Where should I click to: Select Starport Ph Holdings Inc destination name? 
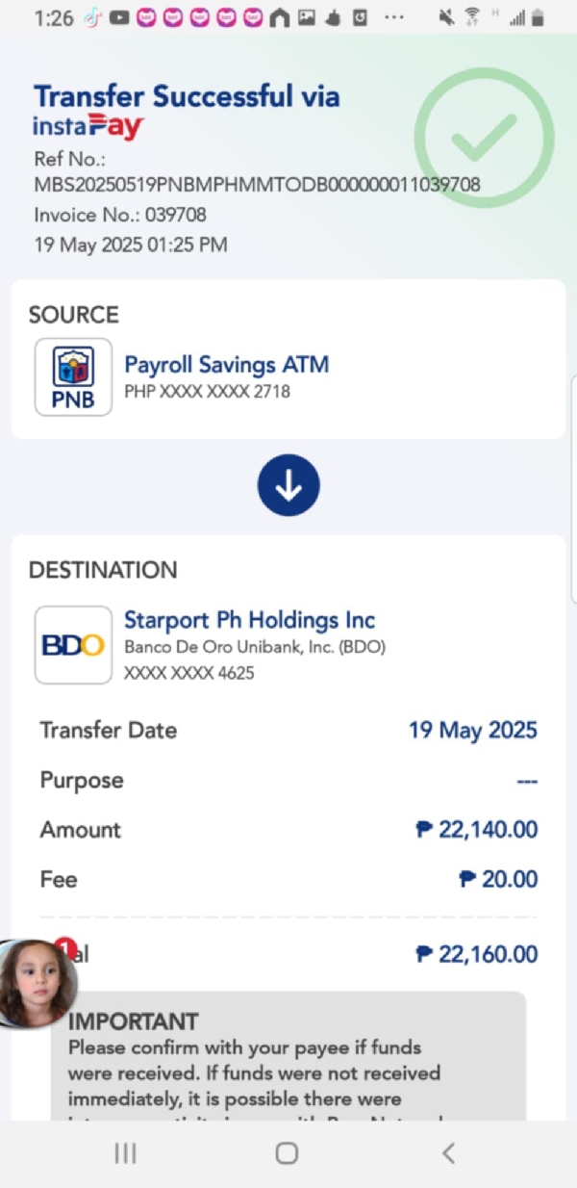(x=250, y=620)
